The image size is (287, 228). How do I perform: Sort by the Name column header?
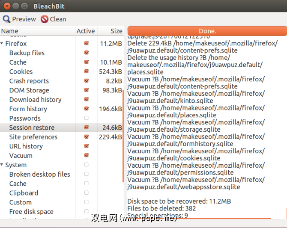click(38, 31)
